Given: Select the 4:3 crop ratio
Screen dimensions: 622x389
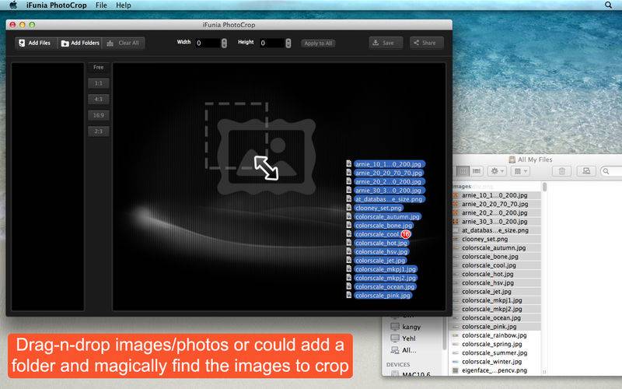Looking at the screenshot, I should (99, 100).
